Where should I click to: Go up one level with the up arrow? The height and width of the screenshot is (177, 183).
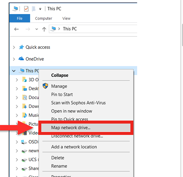[x=44, y=29]
